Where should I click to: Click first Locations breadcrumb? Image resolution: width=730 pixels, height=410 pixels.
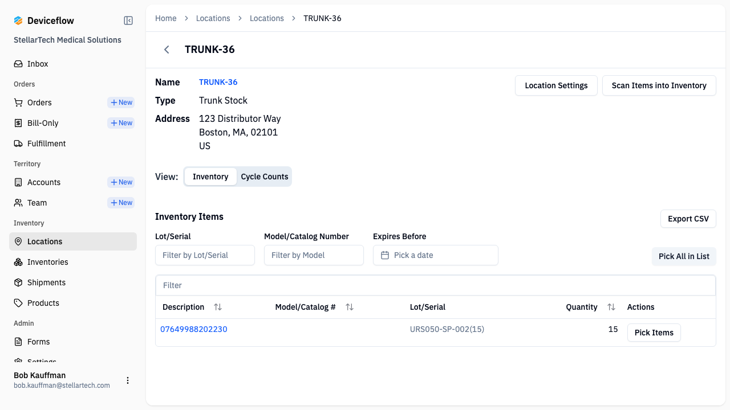tap(213, 18)
